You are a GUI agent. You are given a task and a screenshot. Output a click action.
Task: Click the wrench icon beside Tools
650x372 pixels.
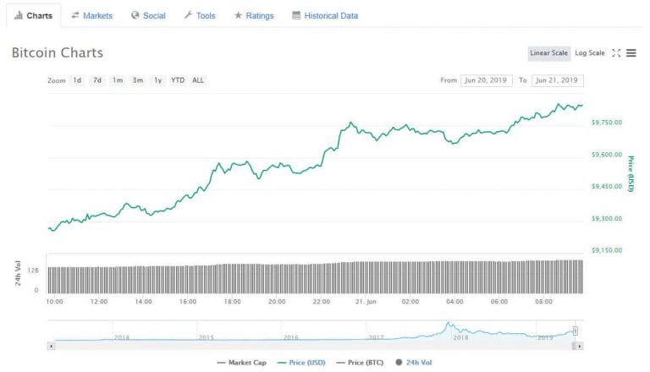click(x=188, y=15)
